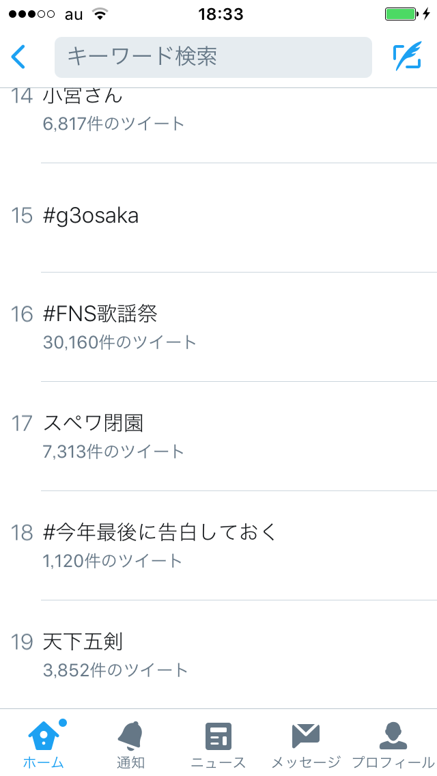Tap the Home birdhouse icon
This screenshot has height=776, width=437.
click(44, 736)
